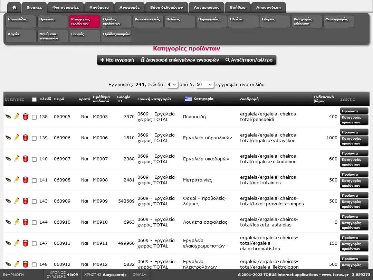Viewport: 373px width, 280px height.
Task: Click Διαγραφή επιλεγμένων εγγραφών button
Action: (180, 60)
